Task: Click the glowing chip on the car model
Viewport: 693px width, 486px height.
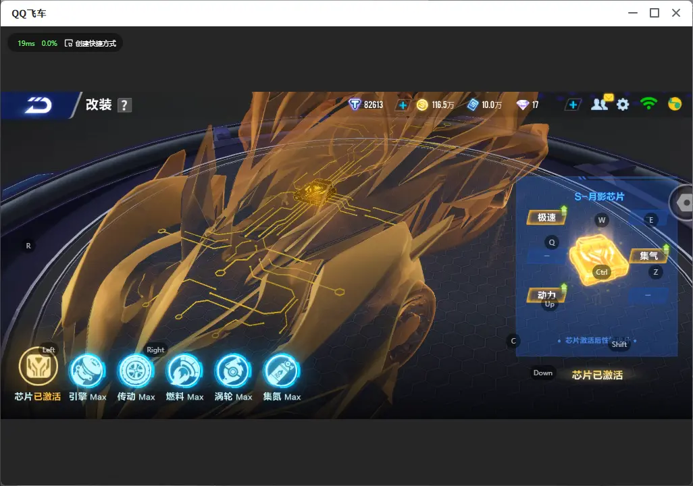Action: pyautogui.click(x=315, y=192)
